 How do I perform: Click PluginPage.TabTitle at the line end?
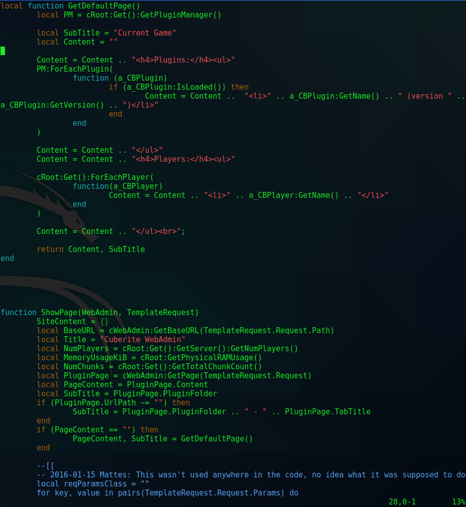(x=328, y=412)
